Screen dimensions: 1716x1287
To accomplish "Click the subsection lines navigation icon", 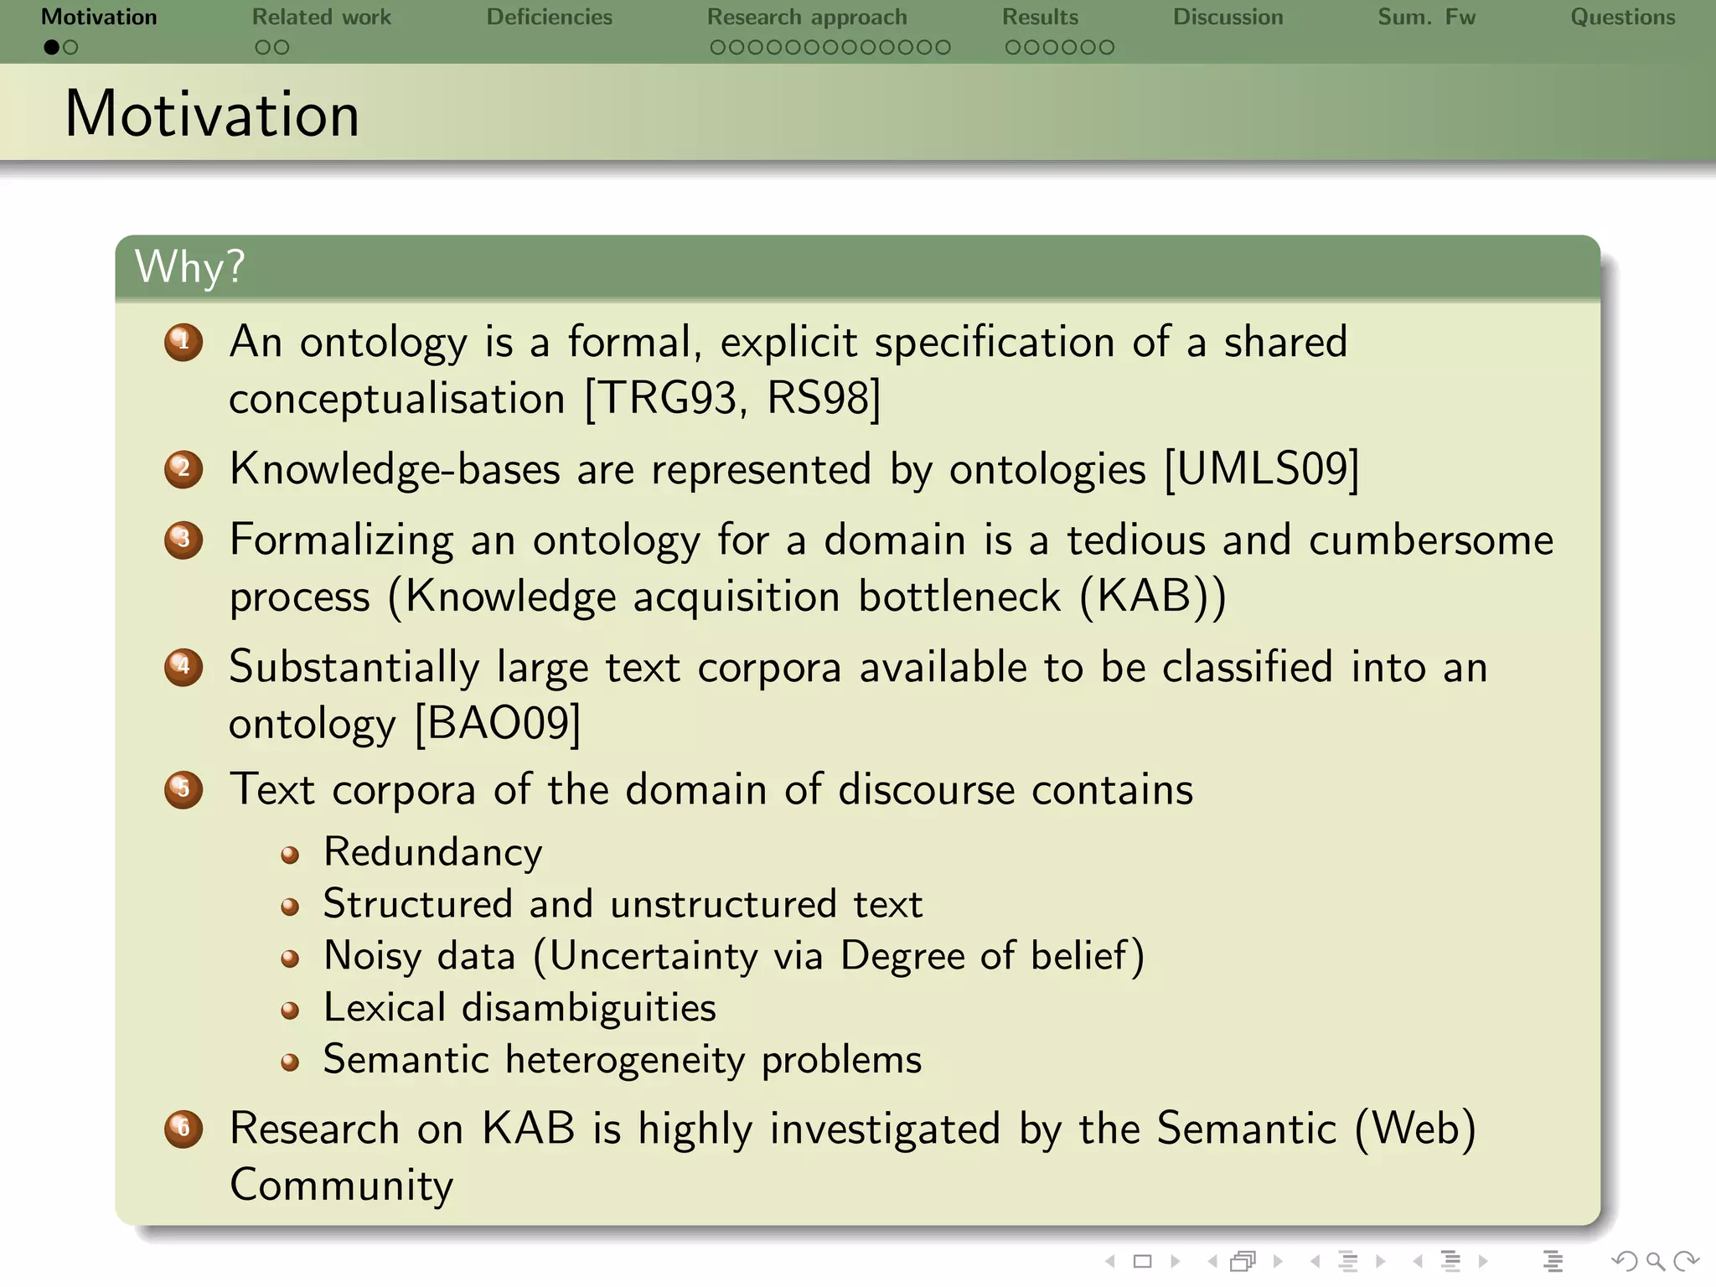I will tap(1348, 1261).
